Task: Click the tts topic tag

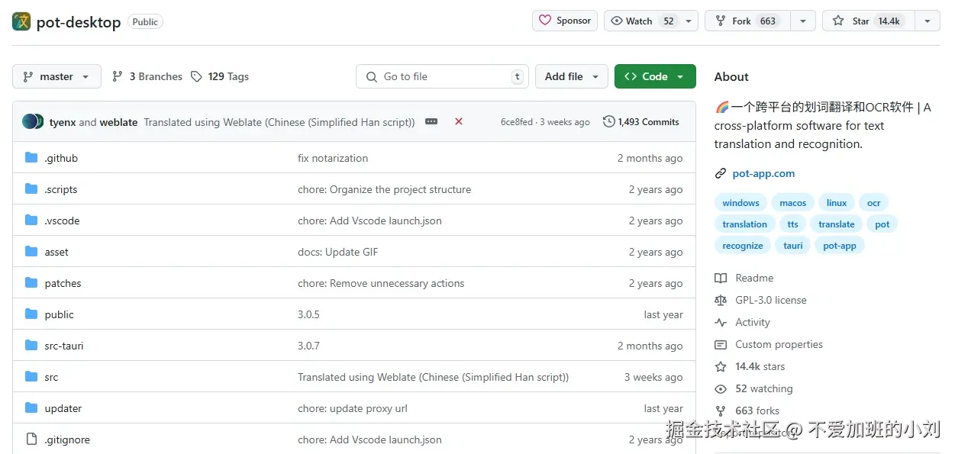Action: [793, 224]
